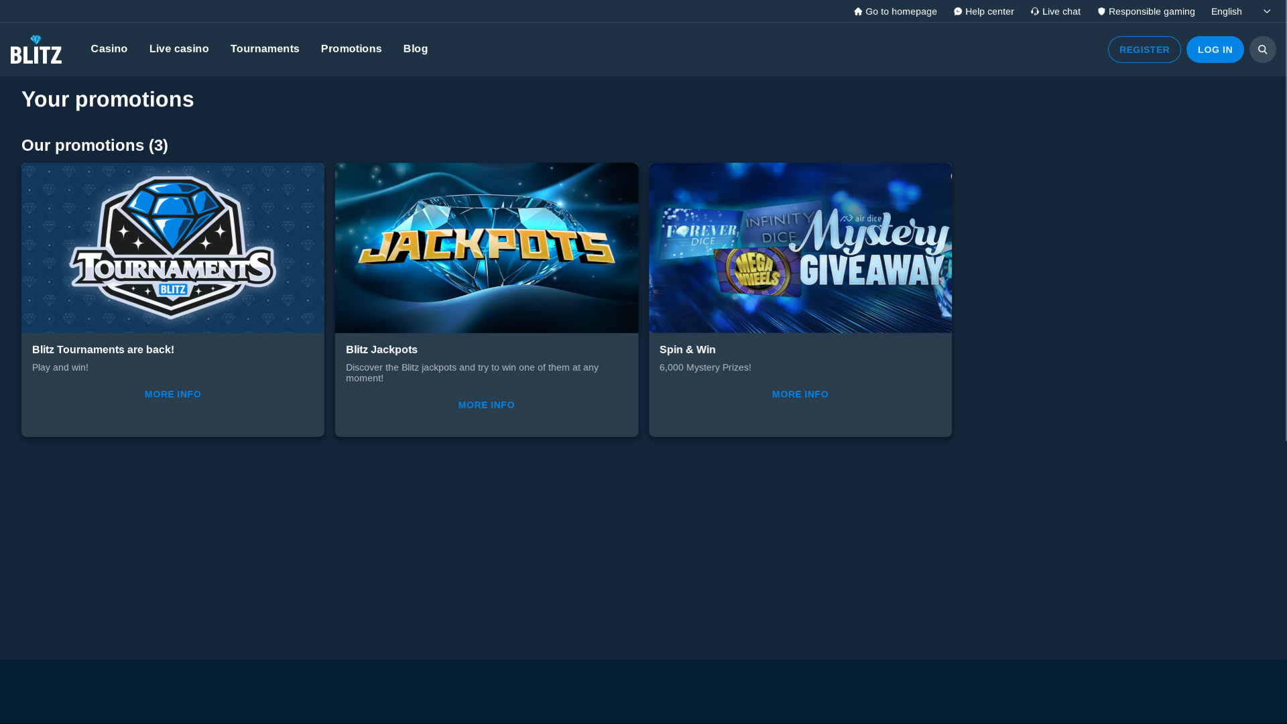Click the shield icon near Responsible gaming
This screenshot has width=1287, height=724.
[1101, 11]
